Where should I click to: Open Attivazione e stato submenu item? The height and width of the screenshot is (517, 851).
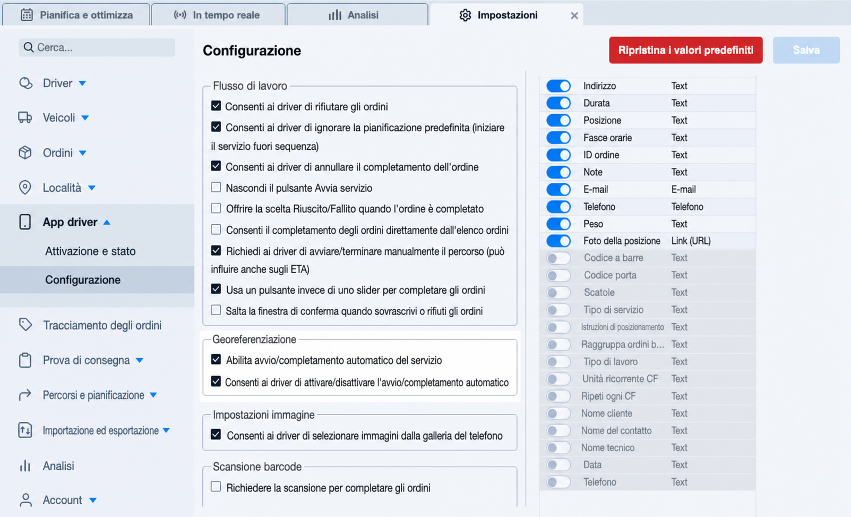[x=90, y=251]
